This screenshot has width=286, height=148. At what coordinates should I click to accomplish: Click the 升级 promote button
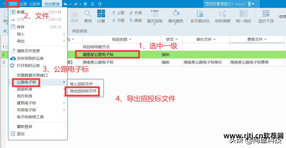pos(136,13)
